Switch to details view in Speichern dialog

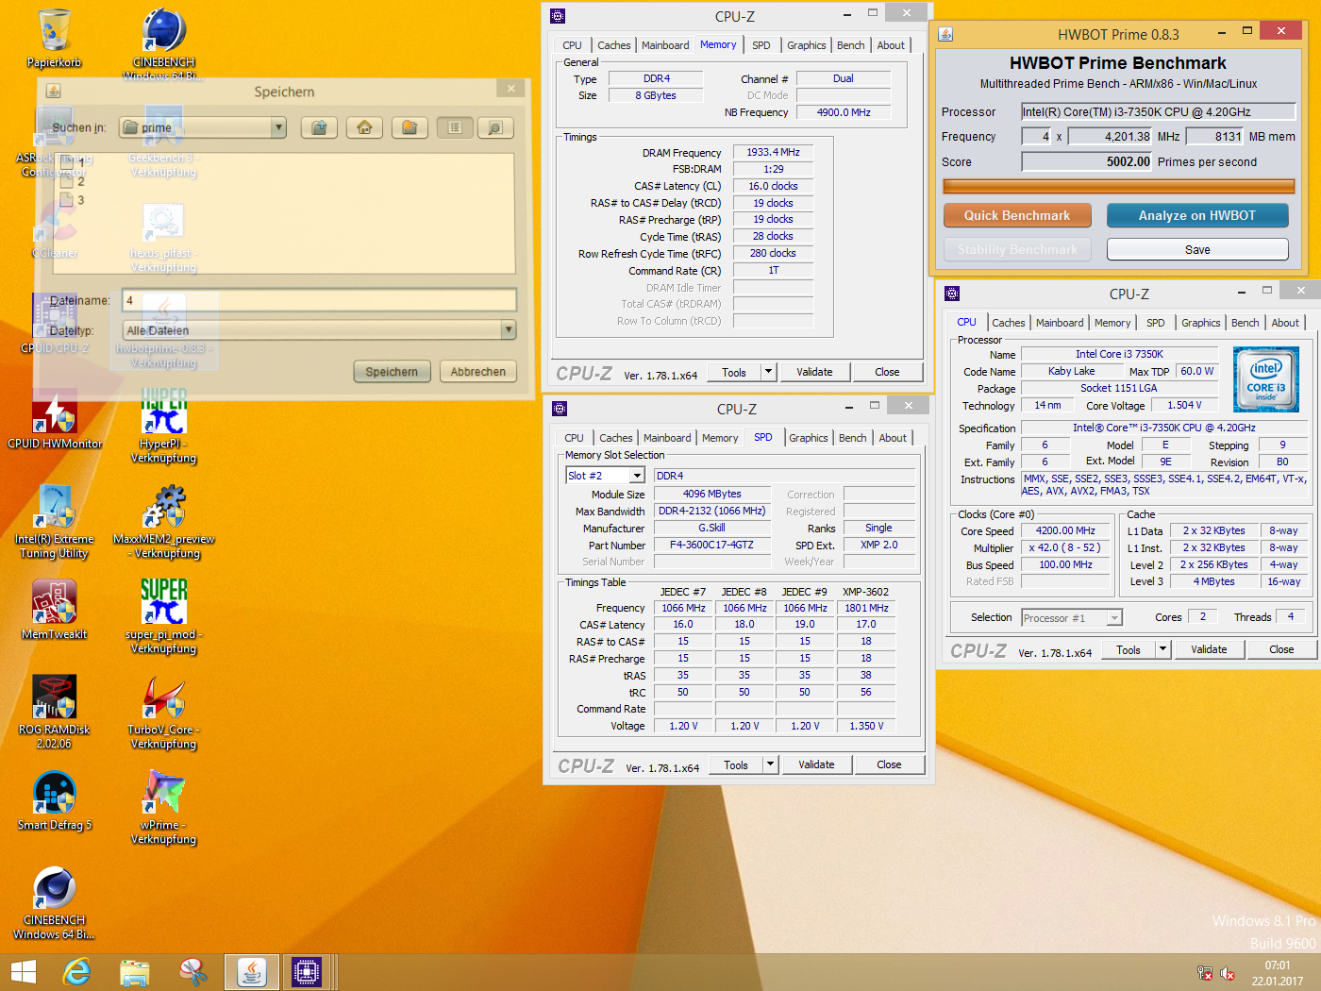[x=494, y=127]
